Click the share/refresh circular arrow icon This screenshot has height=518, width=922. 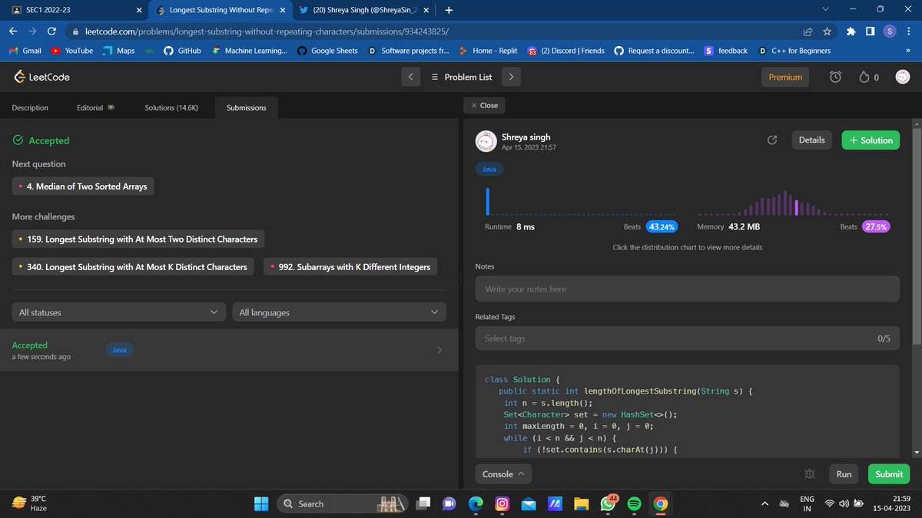[773, 140]
